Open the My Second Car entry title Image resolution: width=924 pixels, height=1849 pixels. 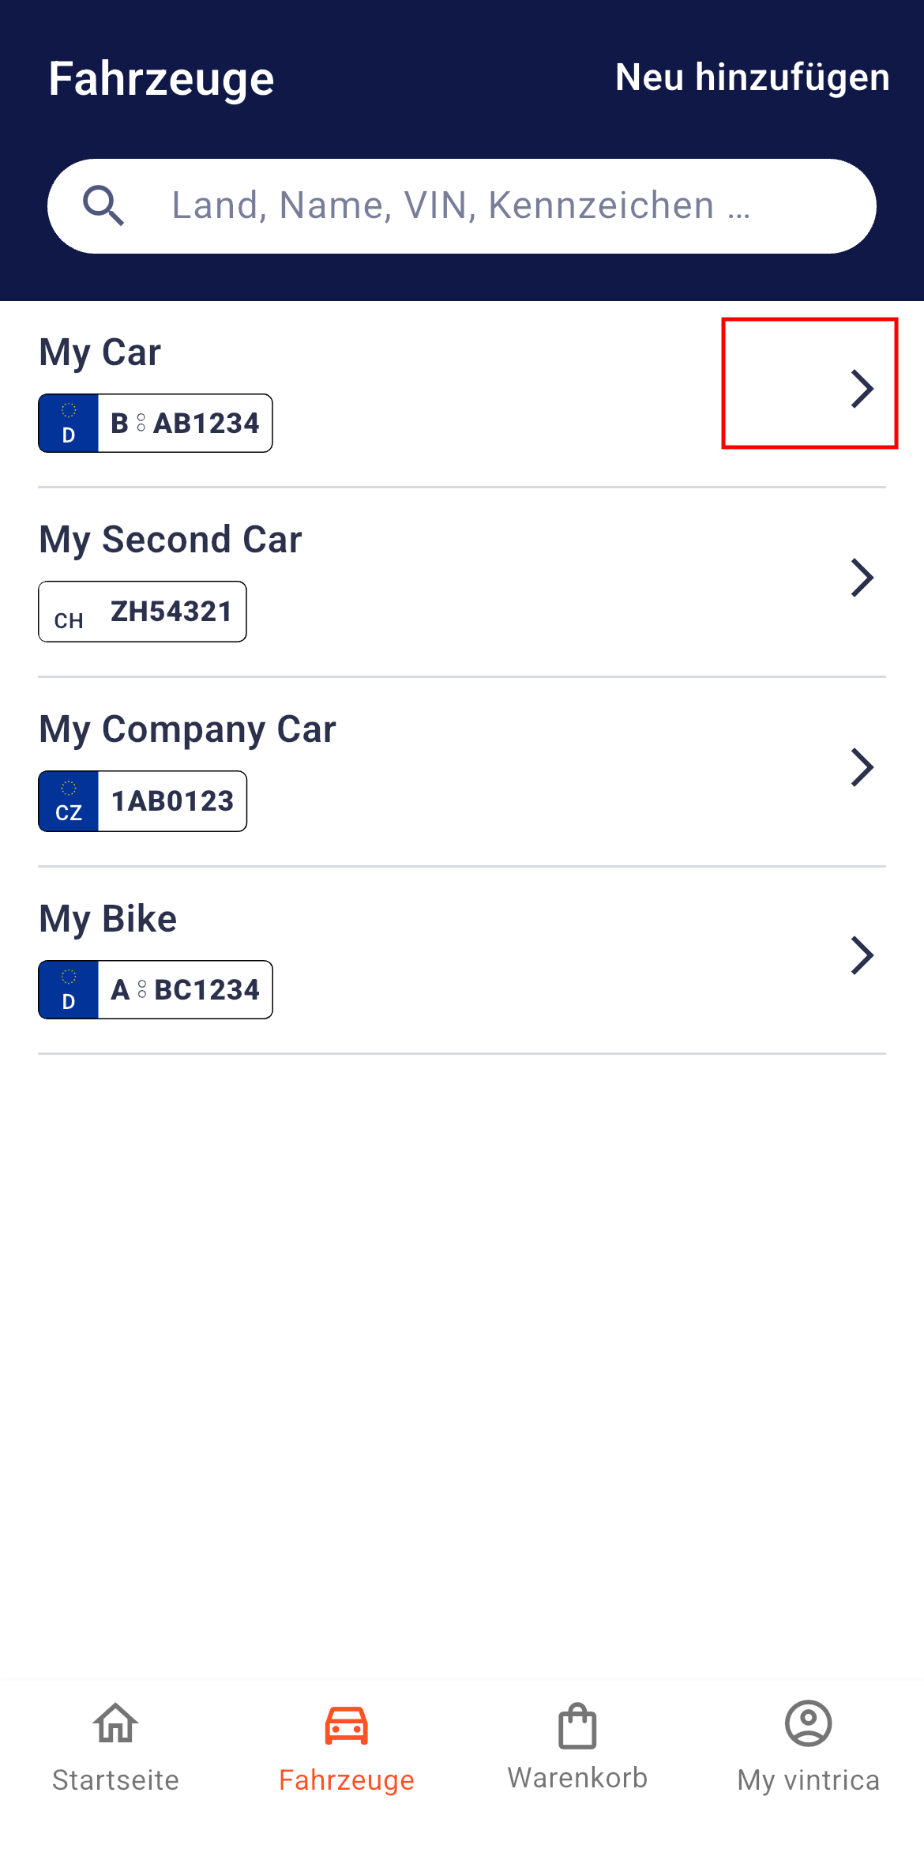[x=171, y=540]
